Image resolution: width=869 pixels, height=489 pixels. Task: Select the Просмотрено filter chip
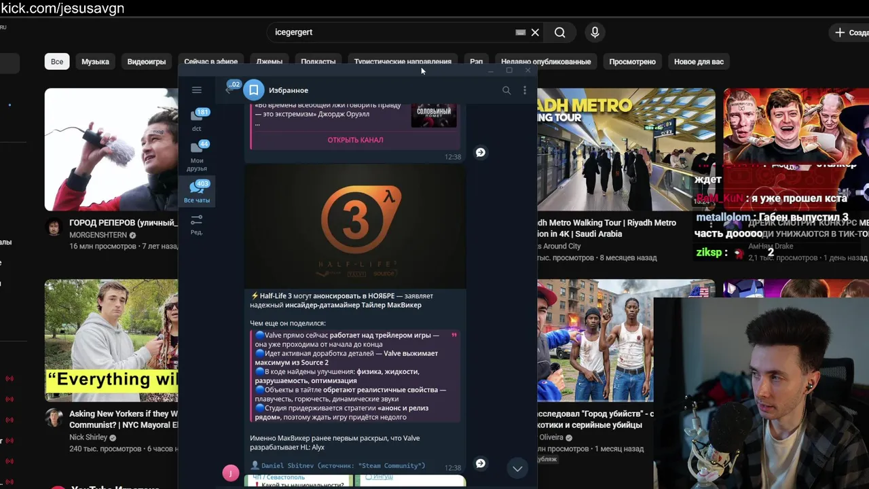pos(632,61)
